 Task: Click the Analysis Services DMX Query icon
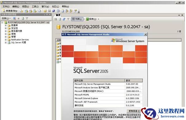click(x=31, y=11)
